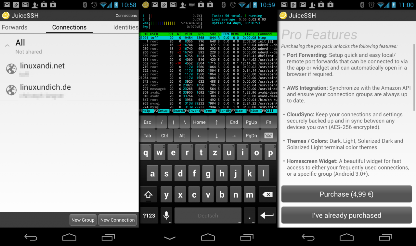Toggle the Fn key in the terminal key row
The height and width of the screenshot is (246, 416).
click(x=268, y=122)
